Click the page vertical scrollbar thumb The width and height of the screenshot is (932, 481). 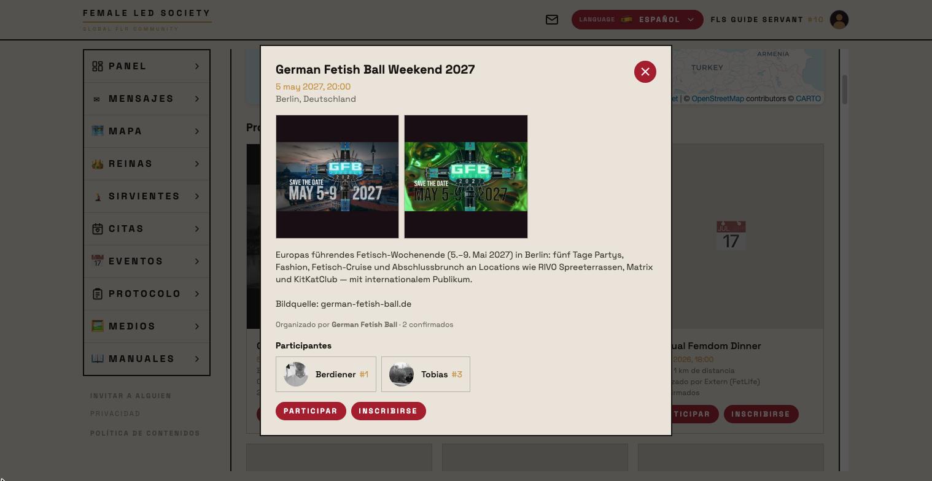click(x=844, y=90)
